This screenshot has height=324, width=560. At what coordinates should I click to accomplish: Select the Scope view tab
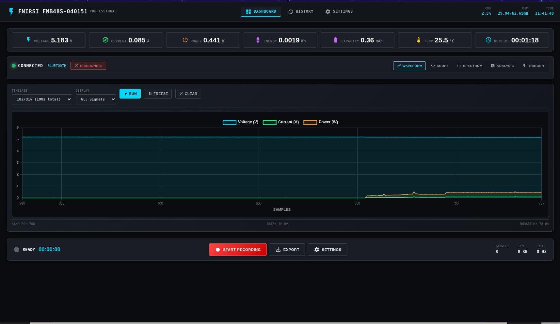(440, 66)
